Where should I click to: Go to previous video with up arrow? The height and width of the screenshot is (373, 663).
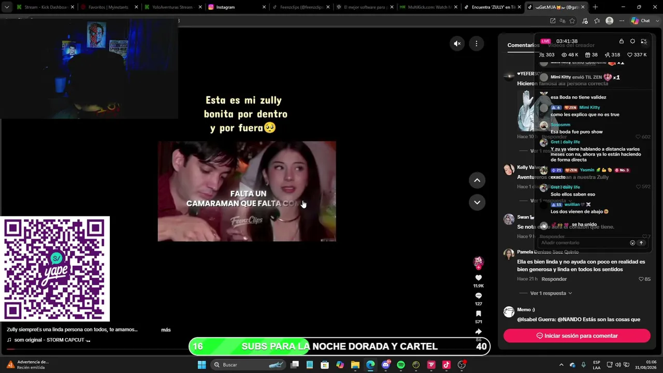point(477,180)
